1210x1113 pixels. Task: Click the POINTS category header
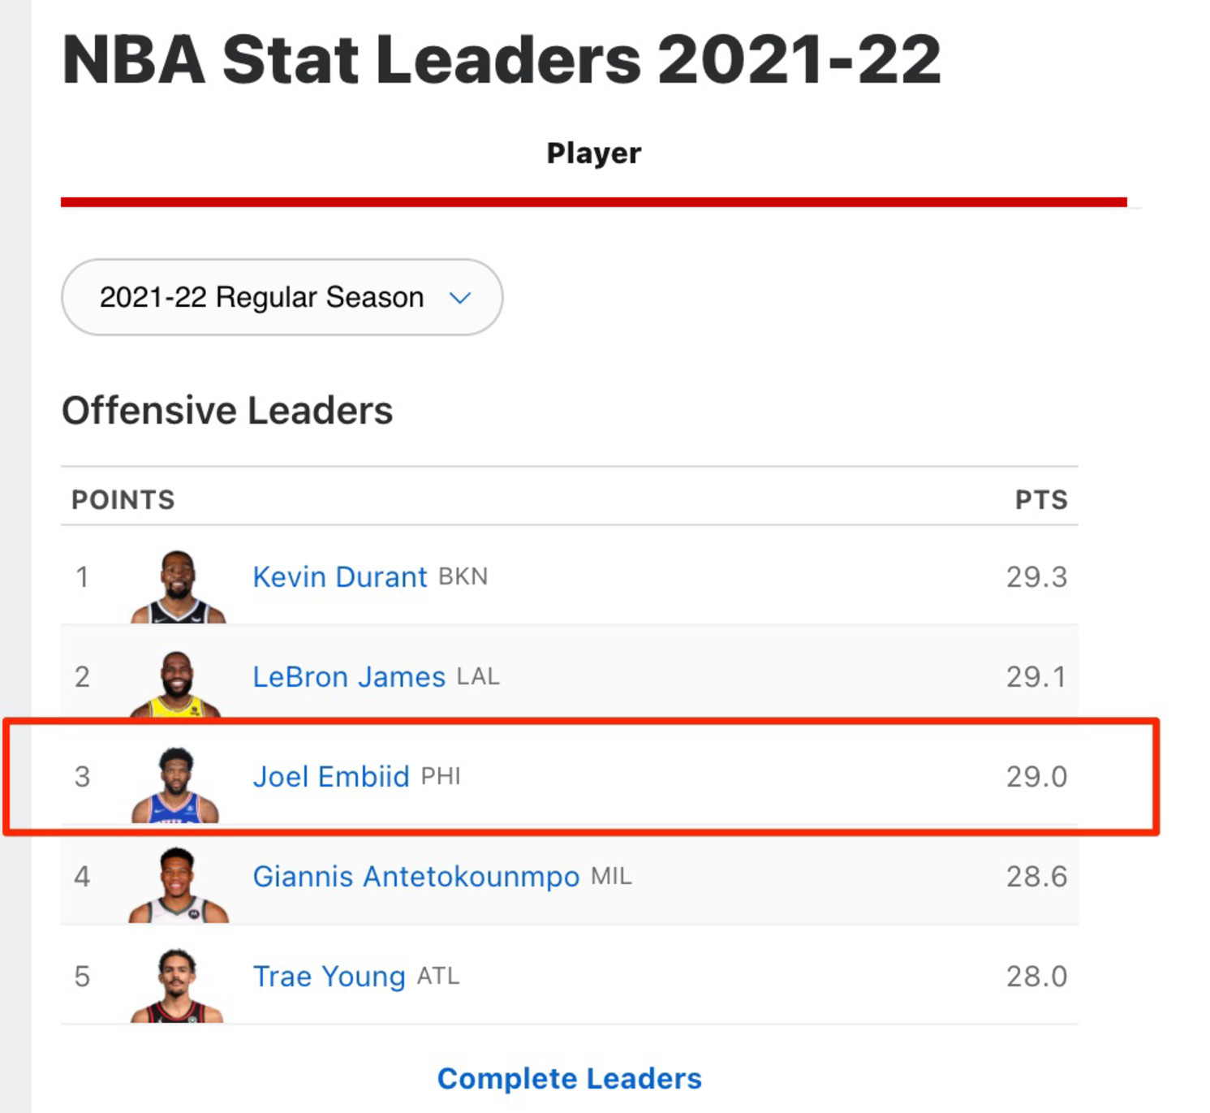123,499
